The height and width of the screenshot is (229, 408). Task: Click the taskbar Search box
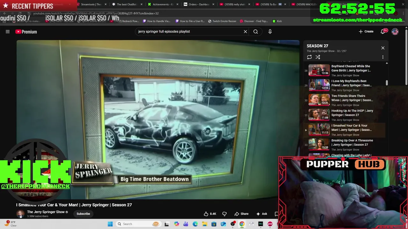(x=138, y=224)
